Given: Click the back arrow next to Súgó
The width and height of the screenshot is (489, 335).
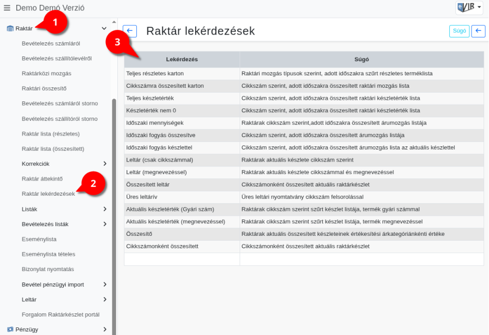Looking at the screenshot, I should point(478,31).
